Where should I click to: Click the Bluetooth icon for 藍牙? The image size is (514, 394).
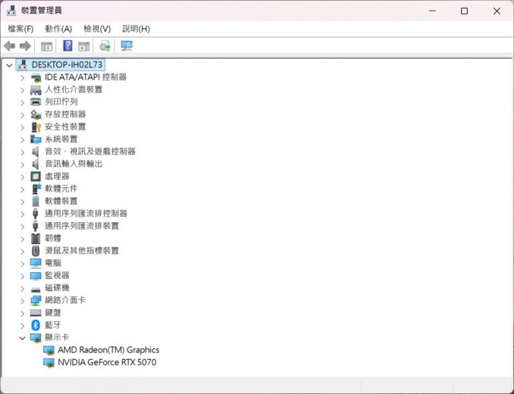pos(35,325)
